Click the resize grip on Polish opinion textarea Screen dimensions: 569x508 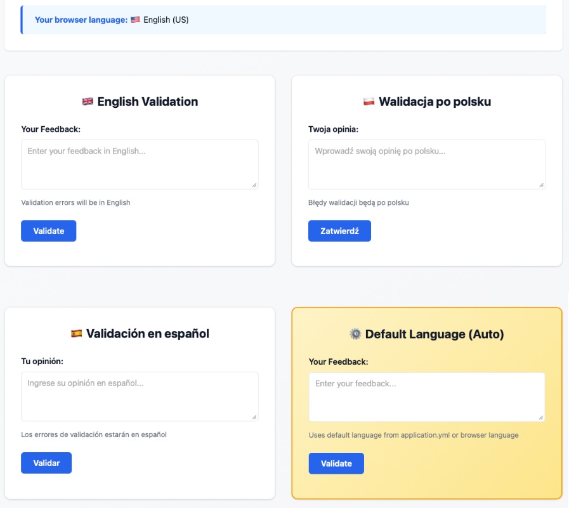541,185
